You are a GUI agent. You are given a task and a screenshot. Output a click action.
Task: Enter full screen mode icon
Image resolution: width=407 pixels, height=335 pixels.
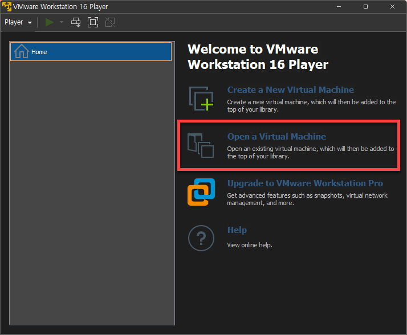(93, 22)
